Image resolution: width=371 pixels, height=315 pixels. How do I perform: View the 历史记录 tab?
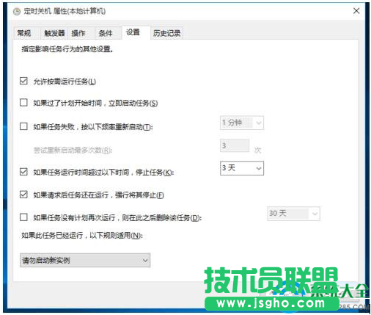[x=166, y=33]
